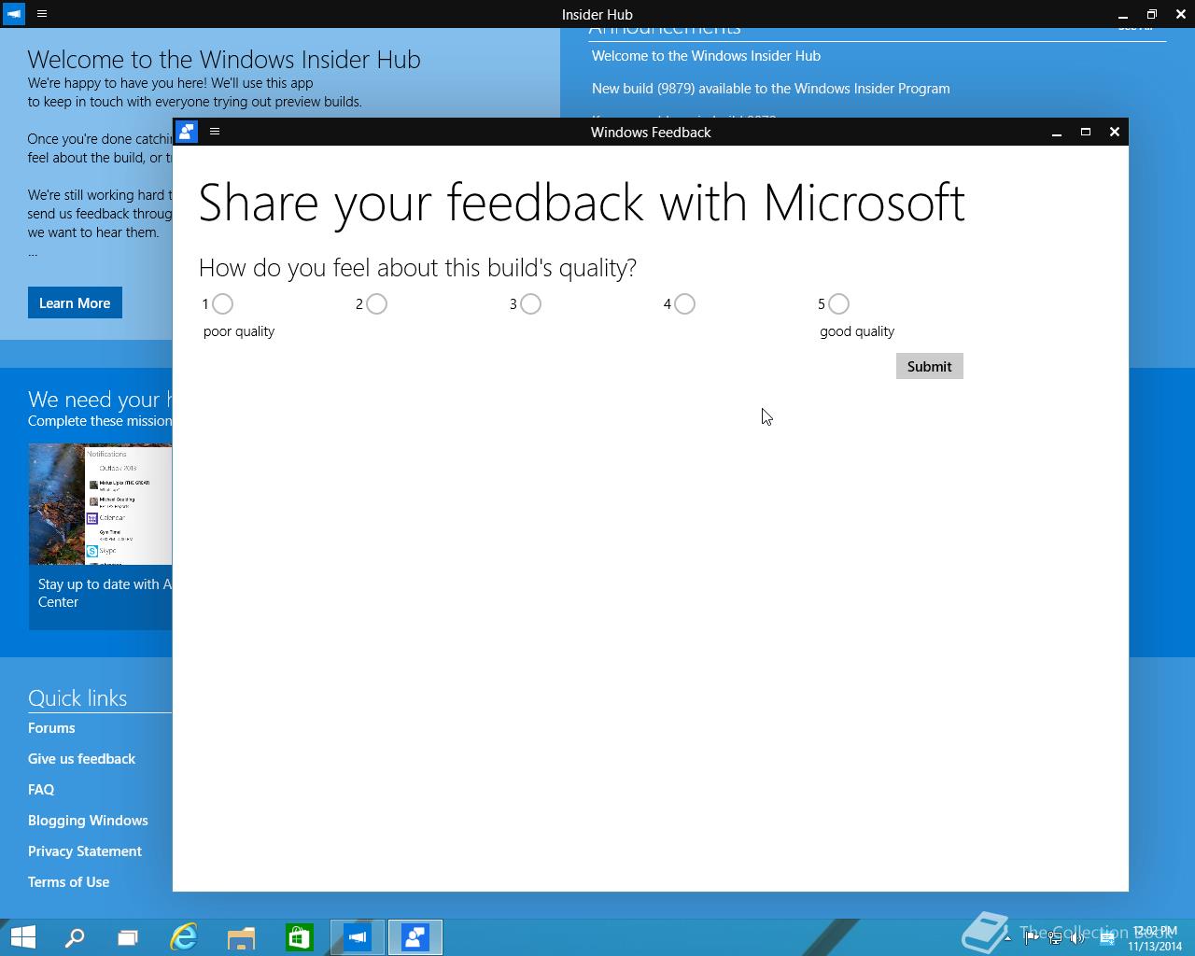Restore the Insider Hub window

1152,14
